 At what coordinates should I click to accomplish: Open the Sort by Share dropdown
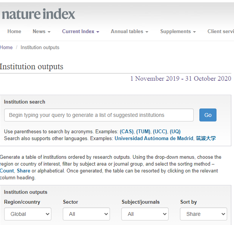(x=204, y=214)
